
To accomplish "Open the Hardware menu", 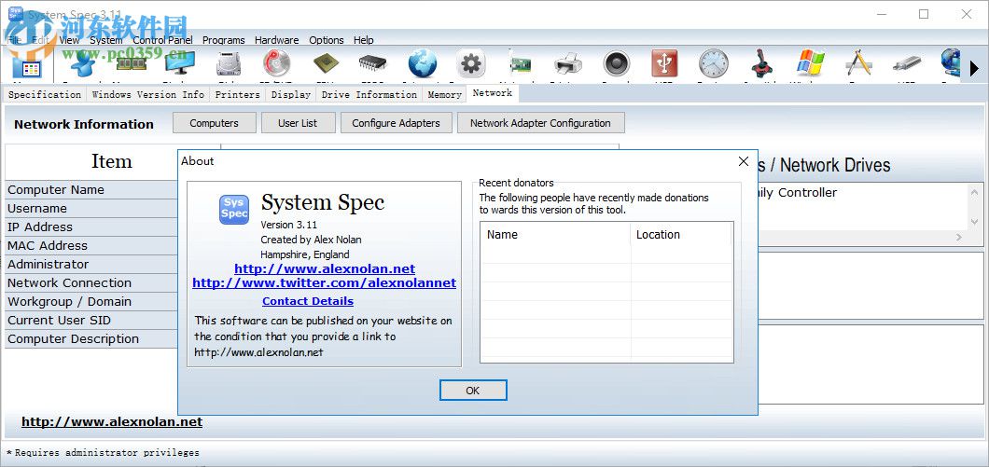I will pos(277,40).
